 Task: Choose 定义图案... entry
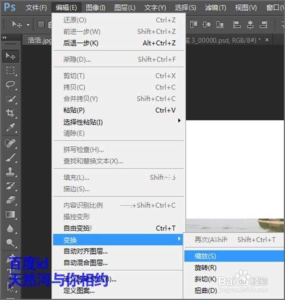click(118, 291)
